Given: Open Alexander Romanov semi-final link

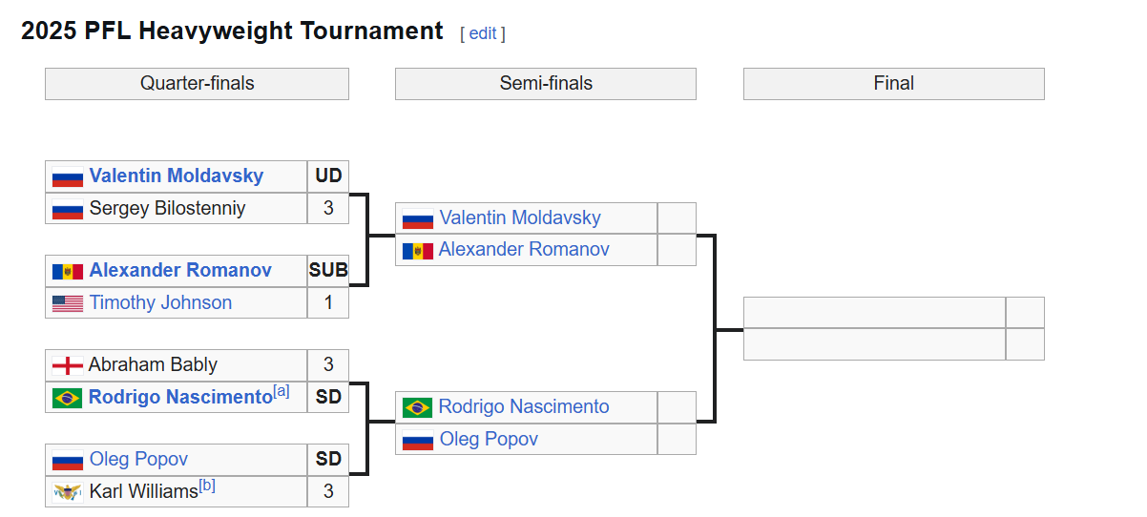Looking at the screenshot, I should [524, 249].
